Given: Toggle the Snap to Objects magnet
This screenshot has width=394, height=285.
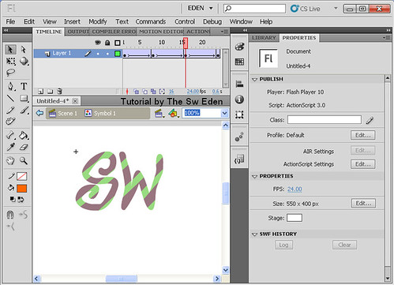Looking at the screenshot, I should [10, 215].
